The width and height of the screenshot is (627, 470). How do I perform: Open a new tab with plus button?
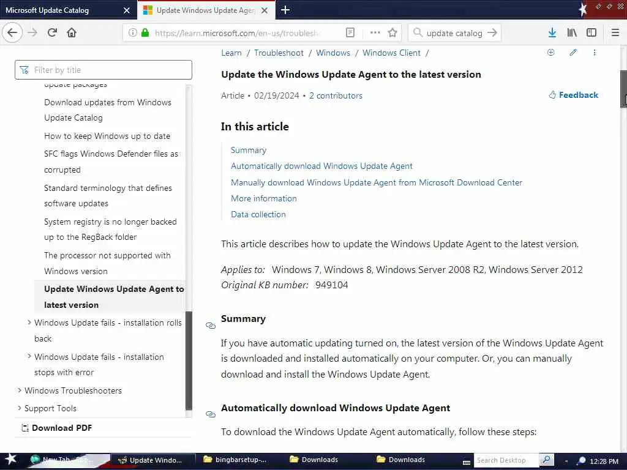point(285,10)
